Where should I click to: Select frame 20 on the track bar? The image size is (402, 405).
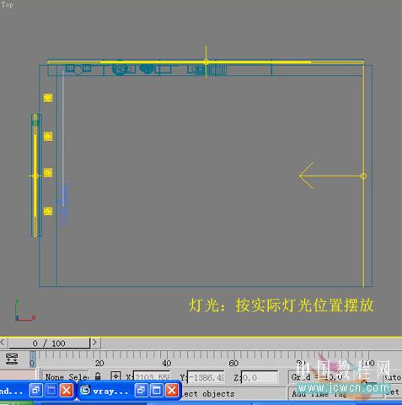point(99,363)
